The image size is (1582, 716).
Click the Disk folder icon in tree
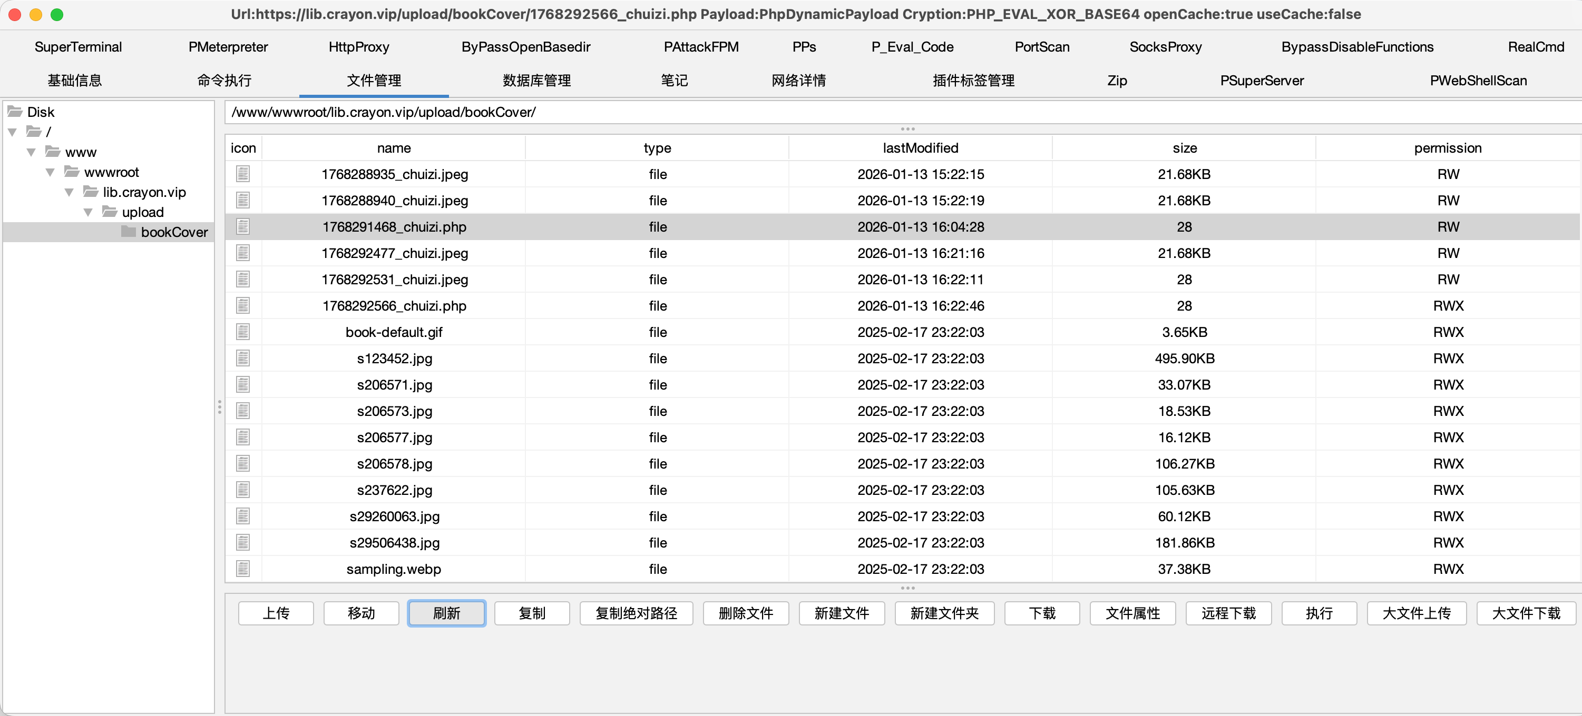[15, 112]
